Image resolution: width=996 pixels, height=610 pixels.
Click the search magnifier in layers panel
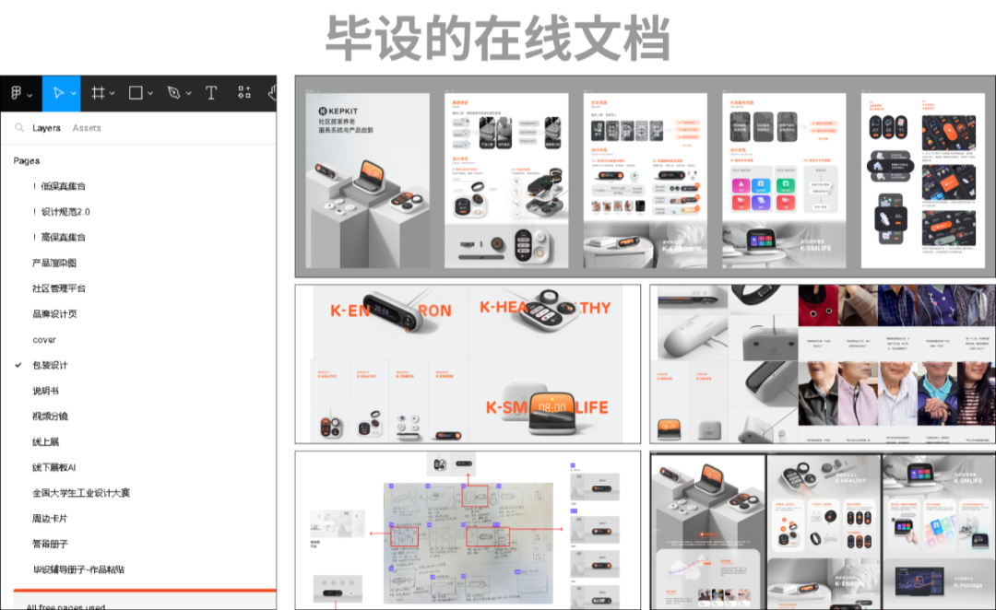pos(19,127)
